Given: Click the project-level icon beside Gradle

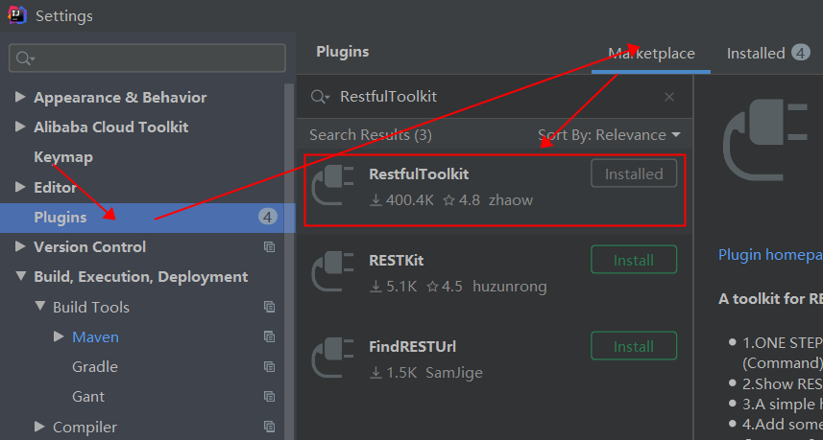Looking at the screenshot, I should click(269, 366).
